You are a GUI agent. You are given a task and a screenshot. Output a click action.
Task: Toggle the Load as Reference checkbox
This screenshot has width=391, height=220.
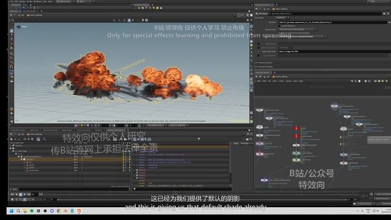(x=279, y=26)
